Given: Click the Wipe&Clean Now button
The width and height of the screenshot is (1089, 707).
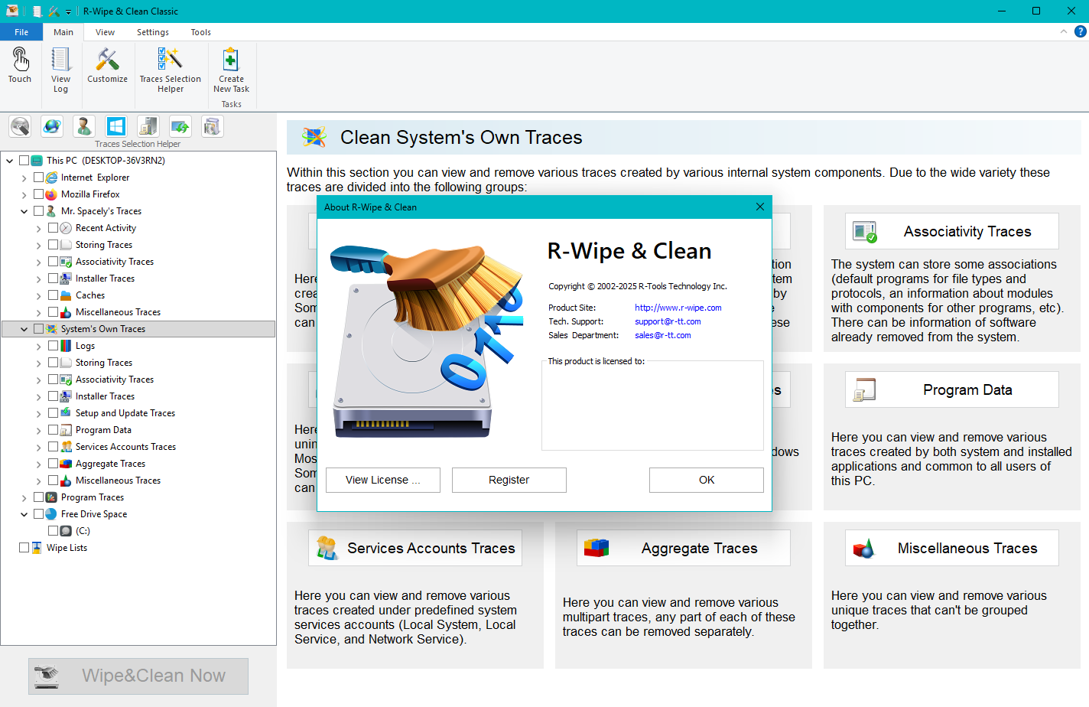Looking at the screenshot, I should [138, 676].
